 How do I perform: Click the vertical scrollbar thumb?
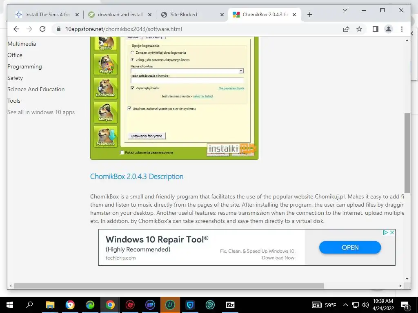point(407,153)
